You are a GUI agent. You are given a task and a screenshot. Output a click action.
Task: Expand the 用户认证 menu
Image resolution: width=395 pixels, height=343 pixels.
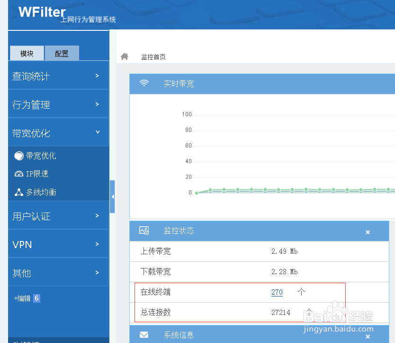58,216
